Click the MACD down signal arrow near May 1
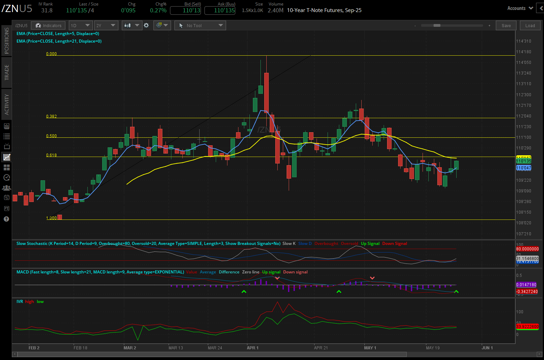544x360 pixels. (372, 278)
